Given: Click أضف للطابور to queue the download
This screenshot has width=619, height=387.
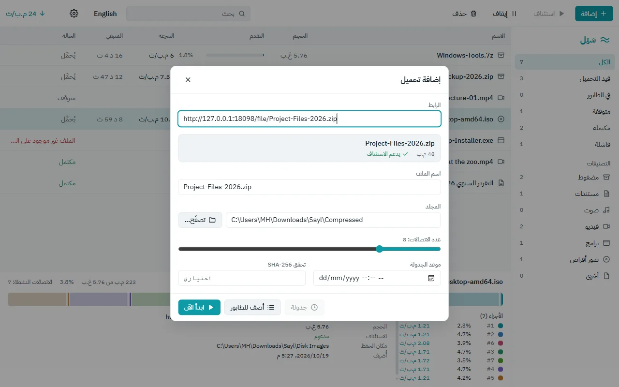Looking at the screenshot, I should [252, 307].
